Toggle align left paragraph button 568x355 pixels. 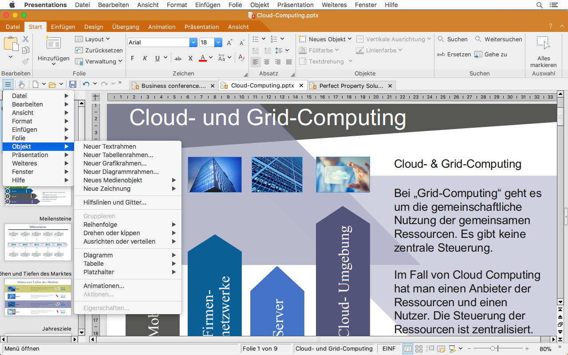256,62
